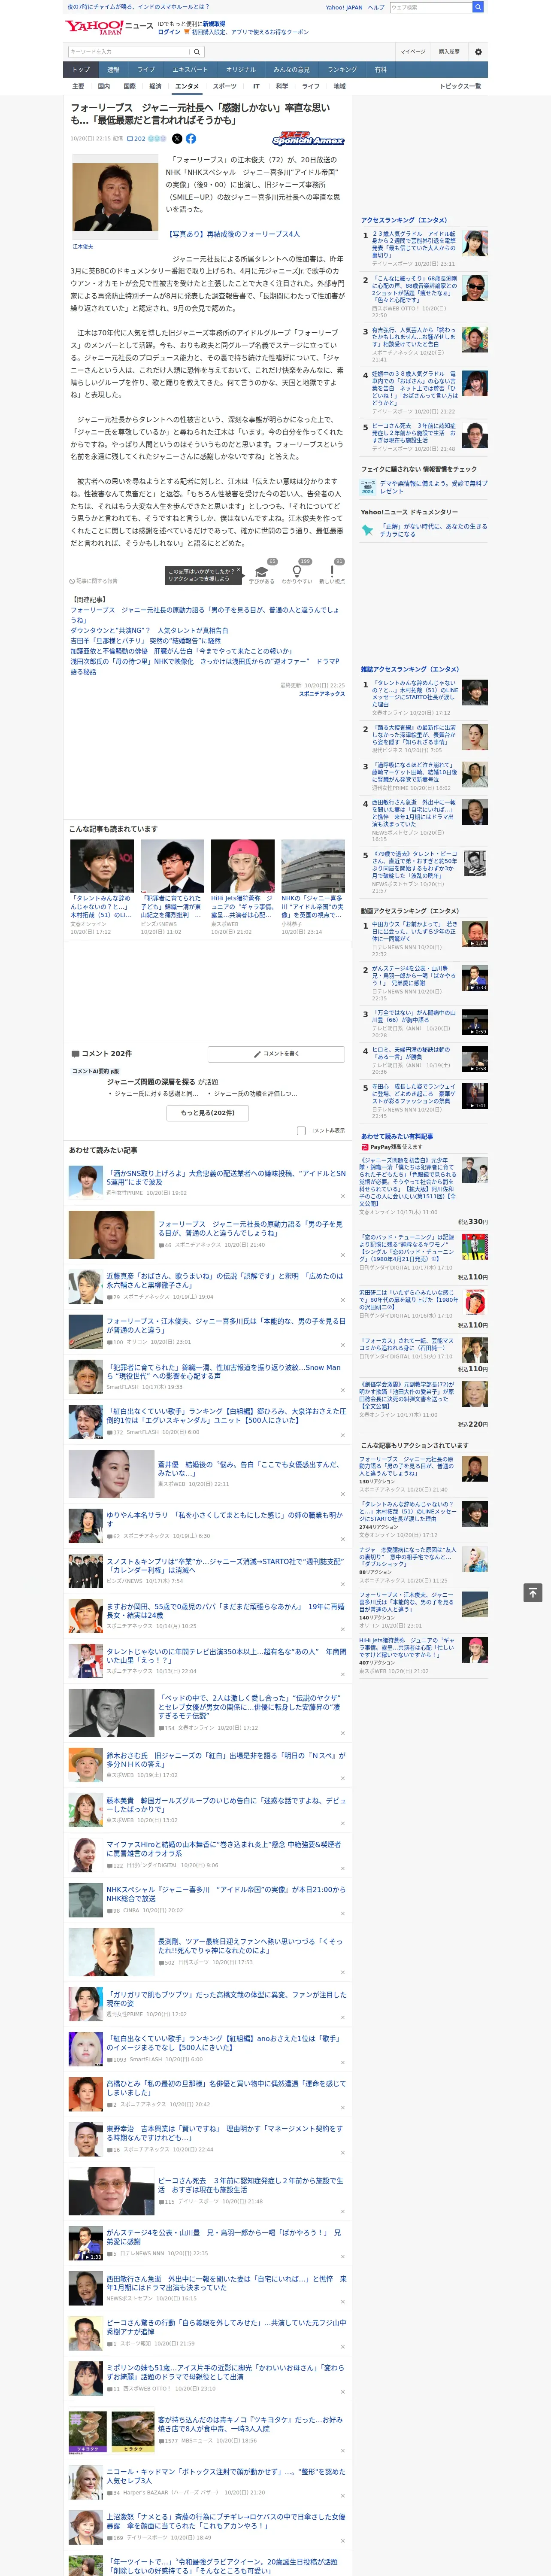551x2576 pixels.
Task: Click the back-to-top arrow button
Action: (533, 1592)
